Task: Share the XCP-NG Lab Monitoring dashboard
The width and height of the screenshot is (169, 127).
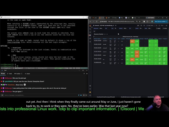Action: point(116,25)
